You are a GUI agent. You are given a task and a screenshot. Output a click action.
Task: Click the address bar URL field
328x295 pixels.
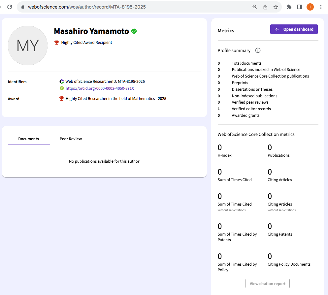pyautogui.click(x=132, y=7)
